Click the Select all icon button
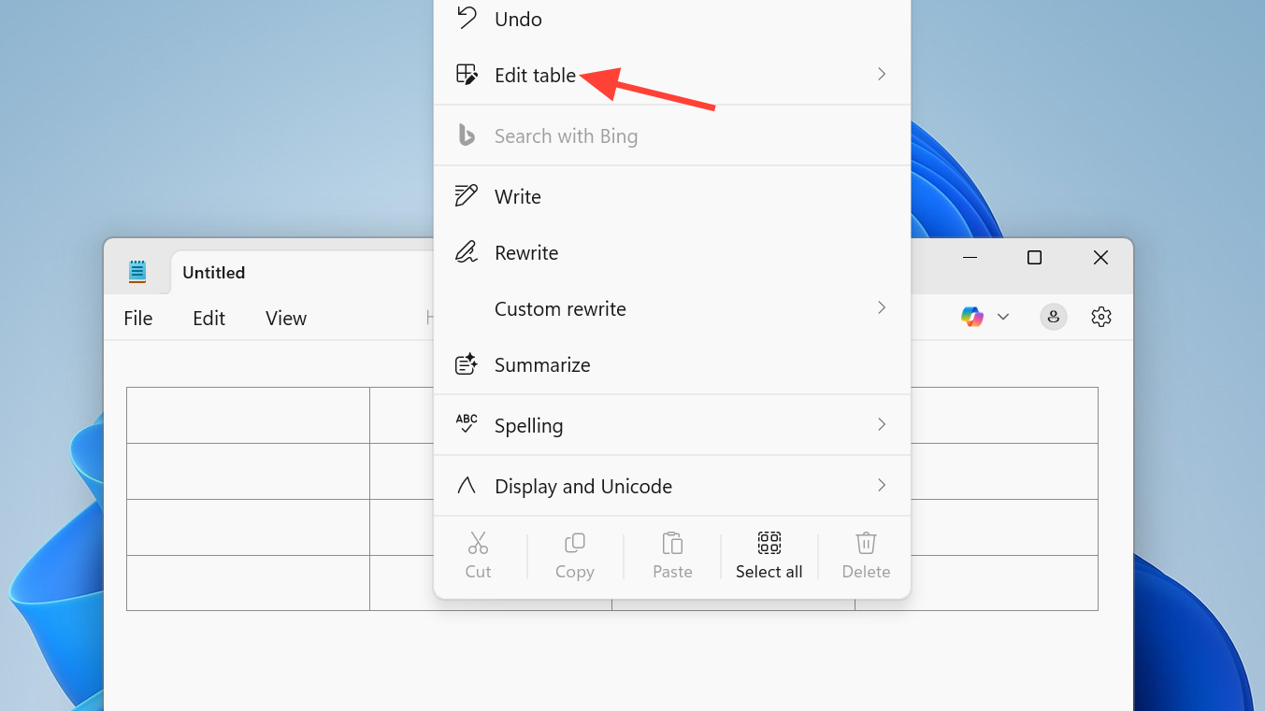 click(769, 544)
